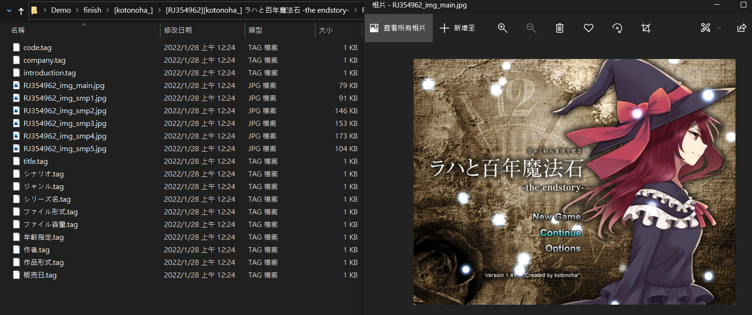The width and height of the screenshot is (752, 315).
Task: Expand the chevron after the [kotonoha_] breadcrumb
Action: [x=159, y=10]
